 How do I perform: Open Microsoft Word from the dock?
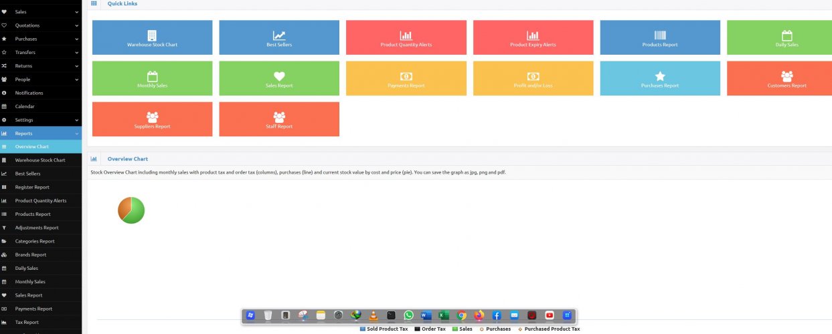click(x=426, y=315)
